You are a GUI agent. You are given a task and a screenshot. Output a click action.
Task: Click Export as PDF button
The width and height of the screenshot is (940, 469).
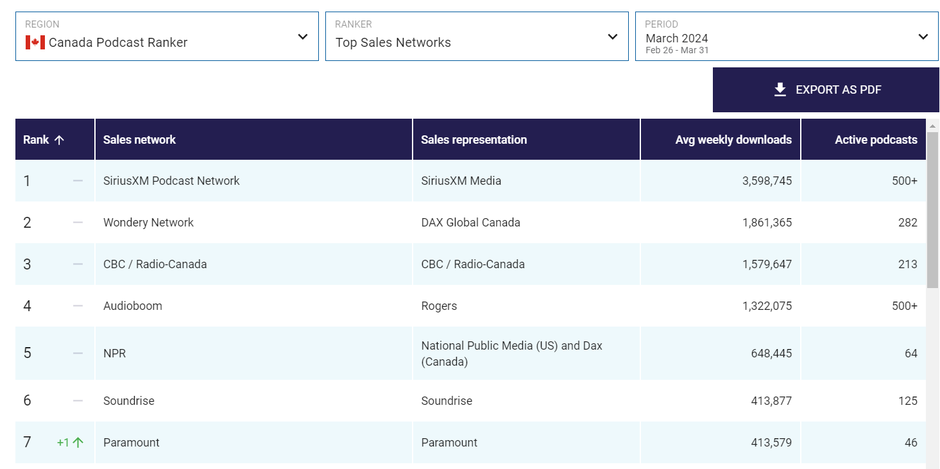click(x=826, y=90)
